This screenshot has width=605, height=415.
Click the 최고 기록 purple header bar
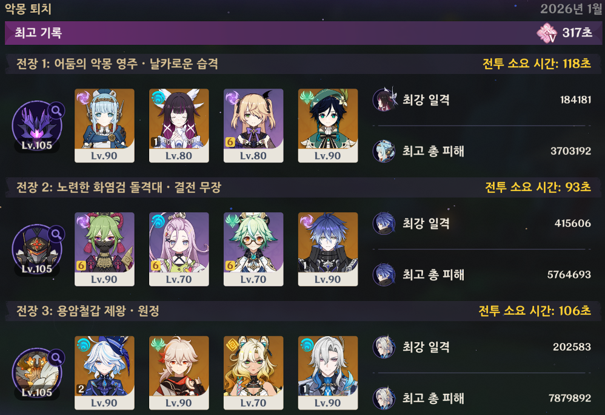302,33
